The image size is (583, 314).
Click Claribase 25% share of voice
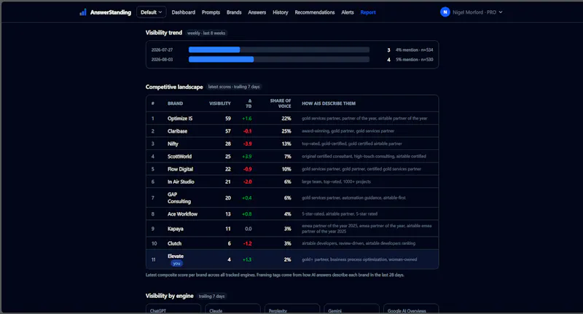[286, 131]
